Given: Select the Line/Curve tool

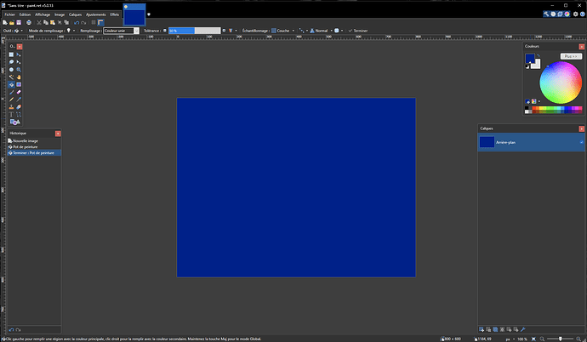Looking at the screenshot, I should point(19,115).
